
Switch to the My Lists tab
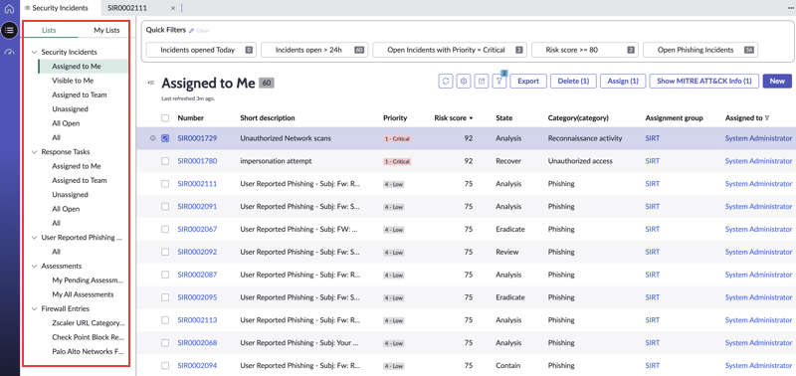(106, 30)
